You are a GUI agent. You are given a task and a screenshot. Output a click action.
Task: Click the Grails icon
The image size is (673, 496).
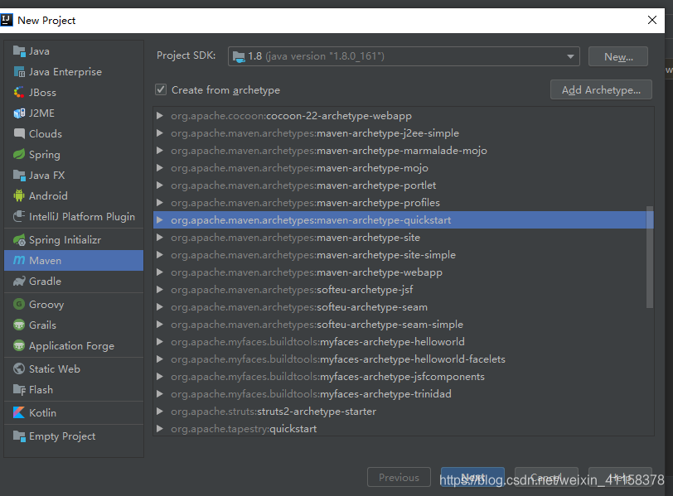[x=19, y=325]
